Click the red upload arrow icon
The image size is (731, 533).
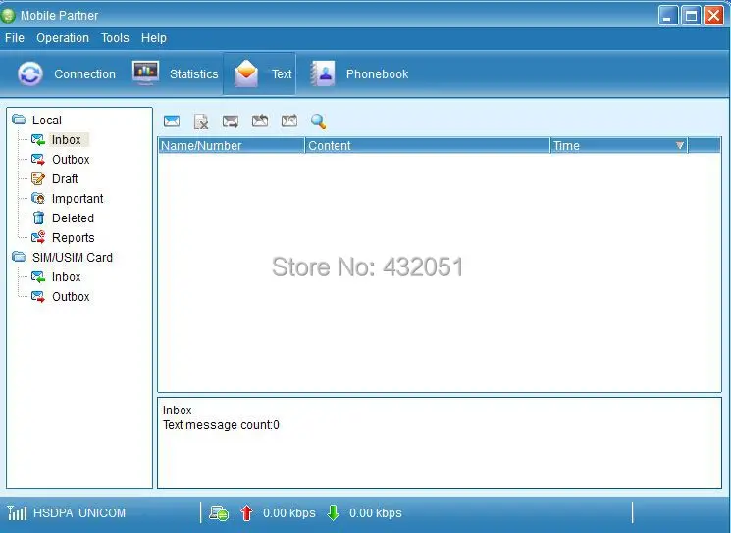246,513
